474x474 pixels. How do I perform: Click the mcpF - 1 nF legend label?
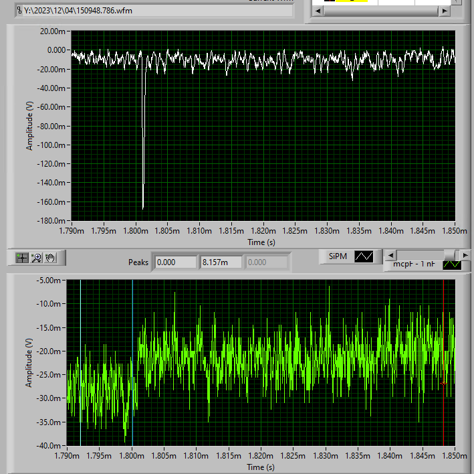coord(413,264)
